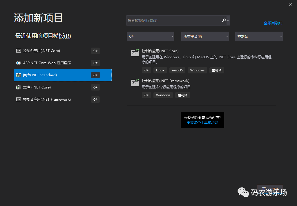
Task: Click the 类库 (.NET Core) library icon
Action: [x=19, y=87]
